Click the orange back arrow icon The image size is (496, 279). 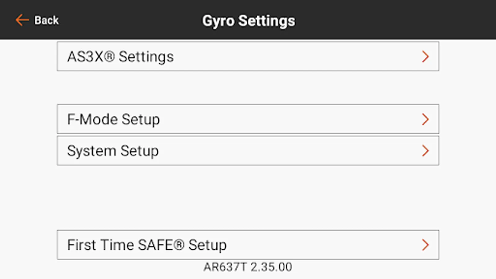tap(22, 20)
